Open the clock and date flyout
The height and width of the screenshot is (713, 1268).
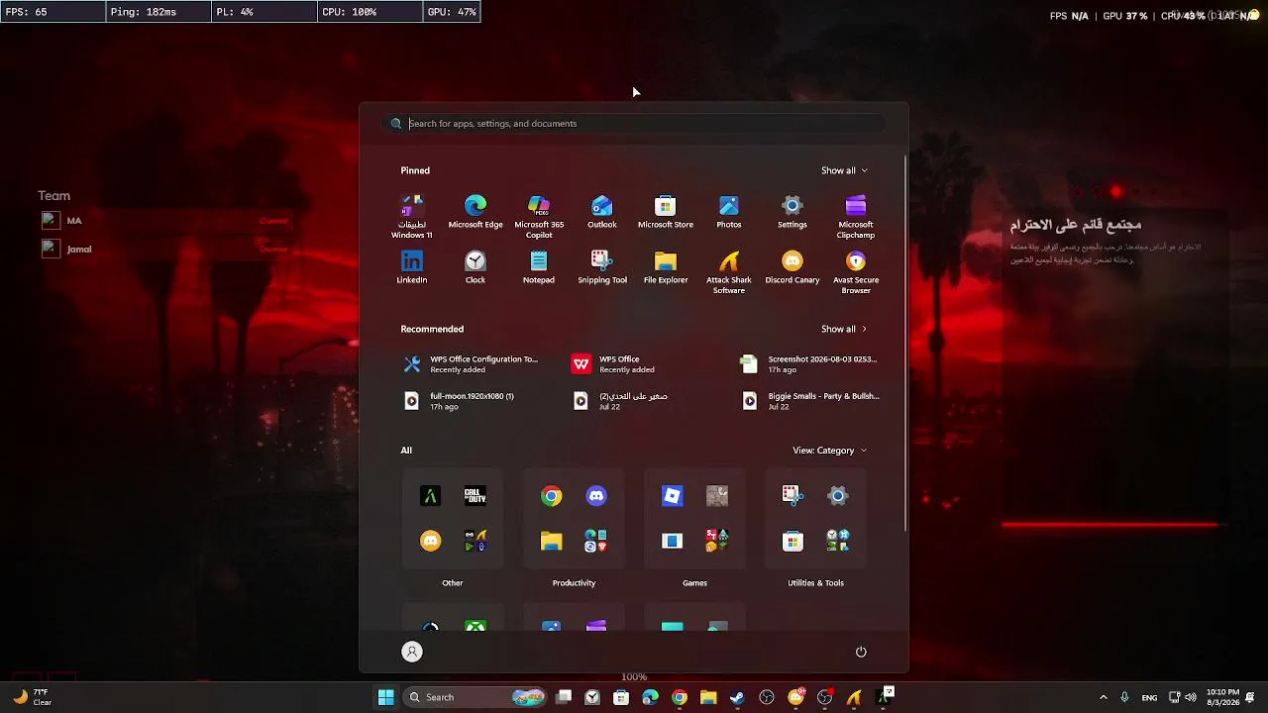pyautogui.click(x=1222, y=697)
